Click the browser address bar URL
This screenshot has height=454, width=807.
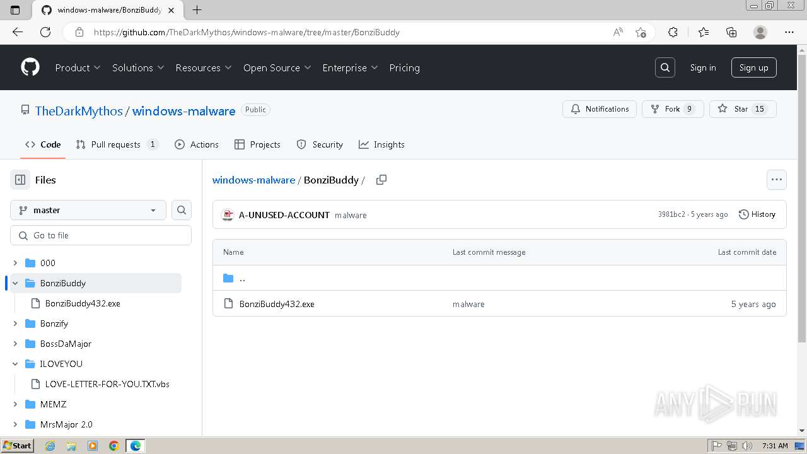pyautogui.click(x=247, y=32)
